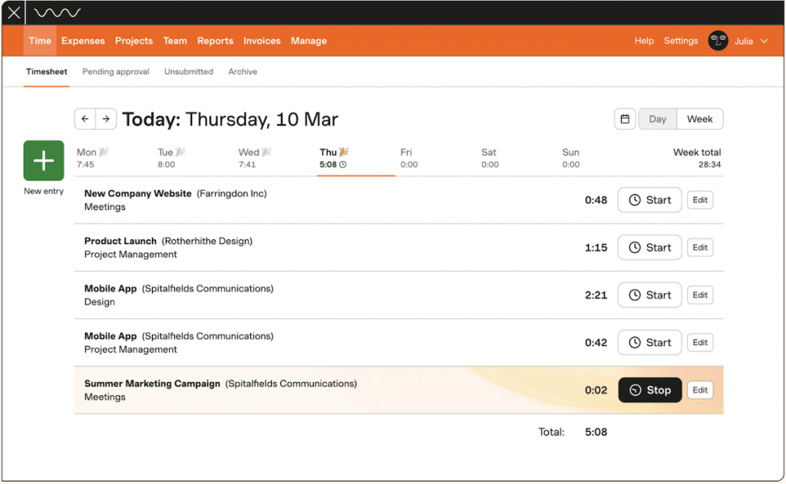Open the calendar date picker icon
Image resolution: width=786 pixels, height=484 pixels.
coord(625,119)
